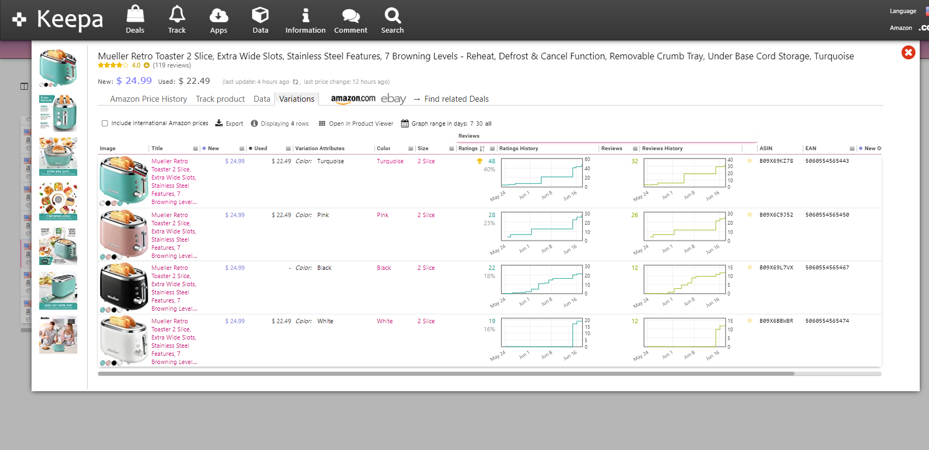Click the sidebar panel icon behind overlay
929x450 pixels.
[x=24, y=86]
